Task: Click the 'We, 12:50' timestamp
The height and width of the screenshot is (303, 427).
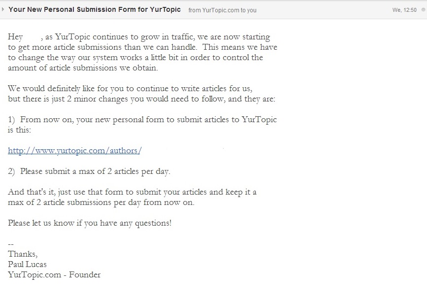Action: (404, 10)
